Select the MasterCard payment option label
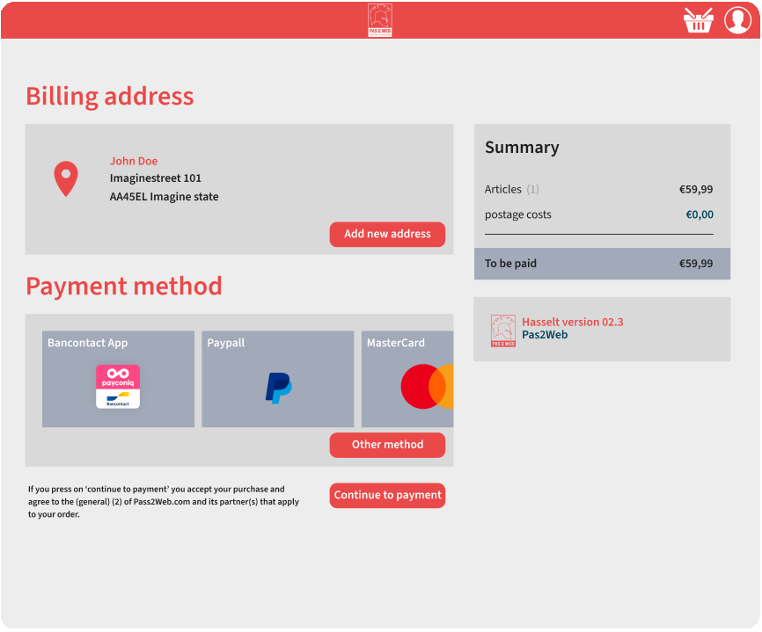Viewport: 762px width, 632px height. pos(395,343)
